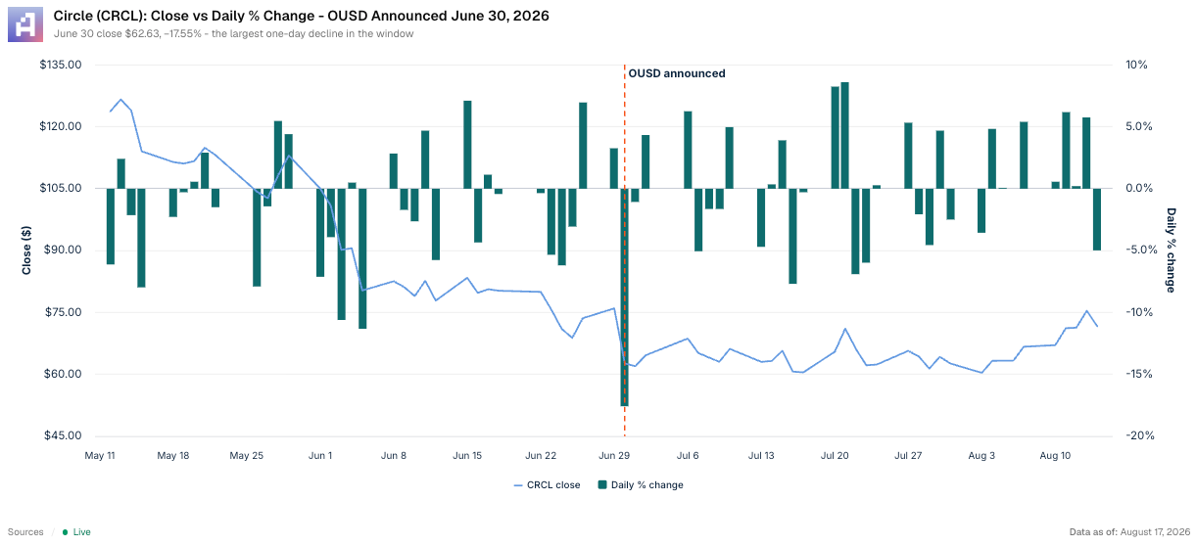Toggle the Daily % change legend entry
Screen dimensions: 1196x546
click(641, 484)
